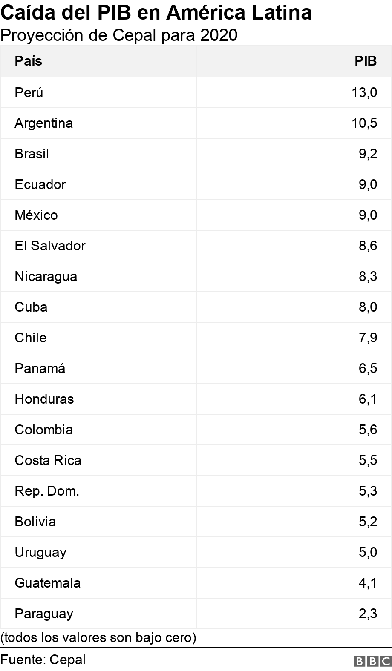Click the Colombia row label

pos(44,430)
